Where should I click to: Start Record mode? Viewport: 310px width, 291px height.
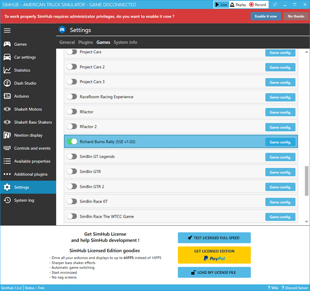pos(258,5)
